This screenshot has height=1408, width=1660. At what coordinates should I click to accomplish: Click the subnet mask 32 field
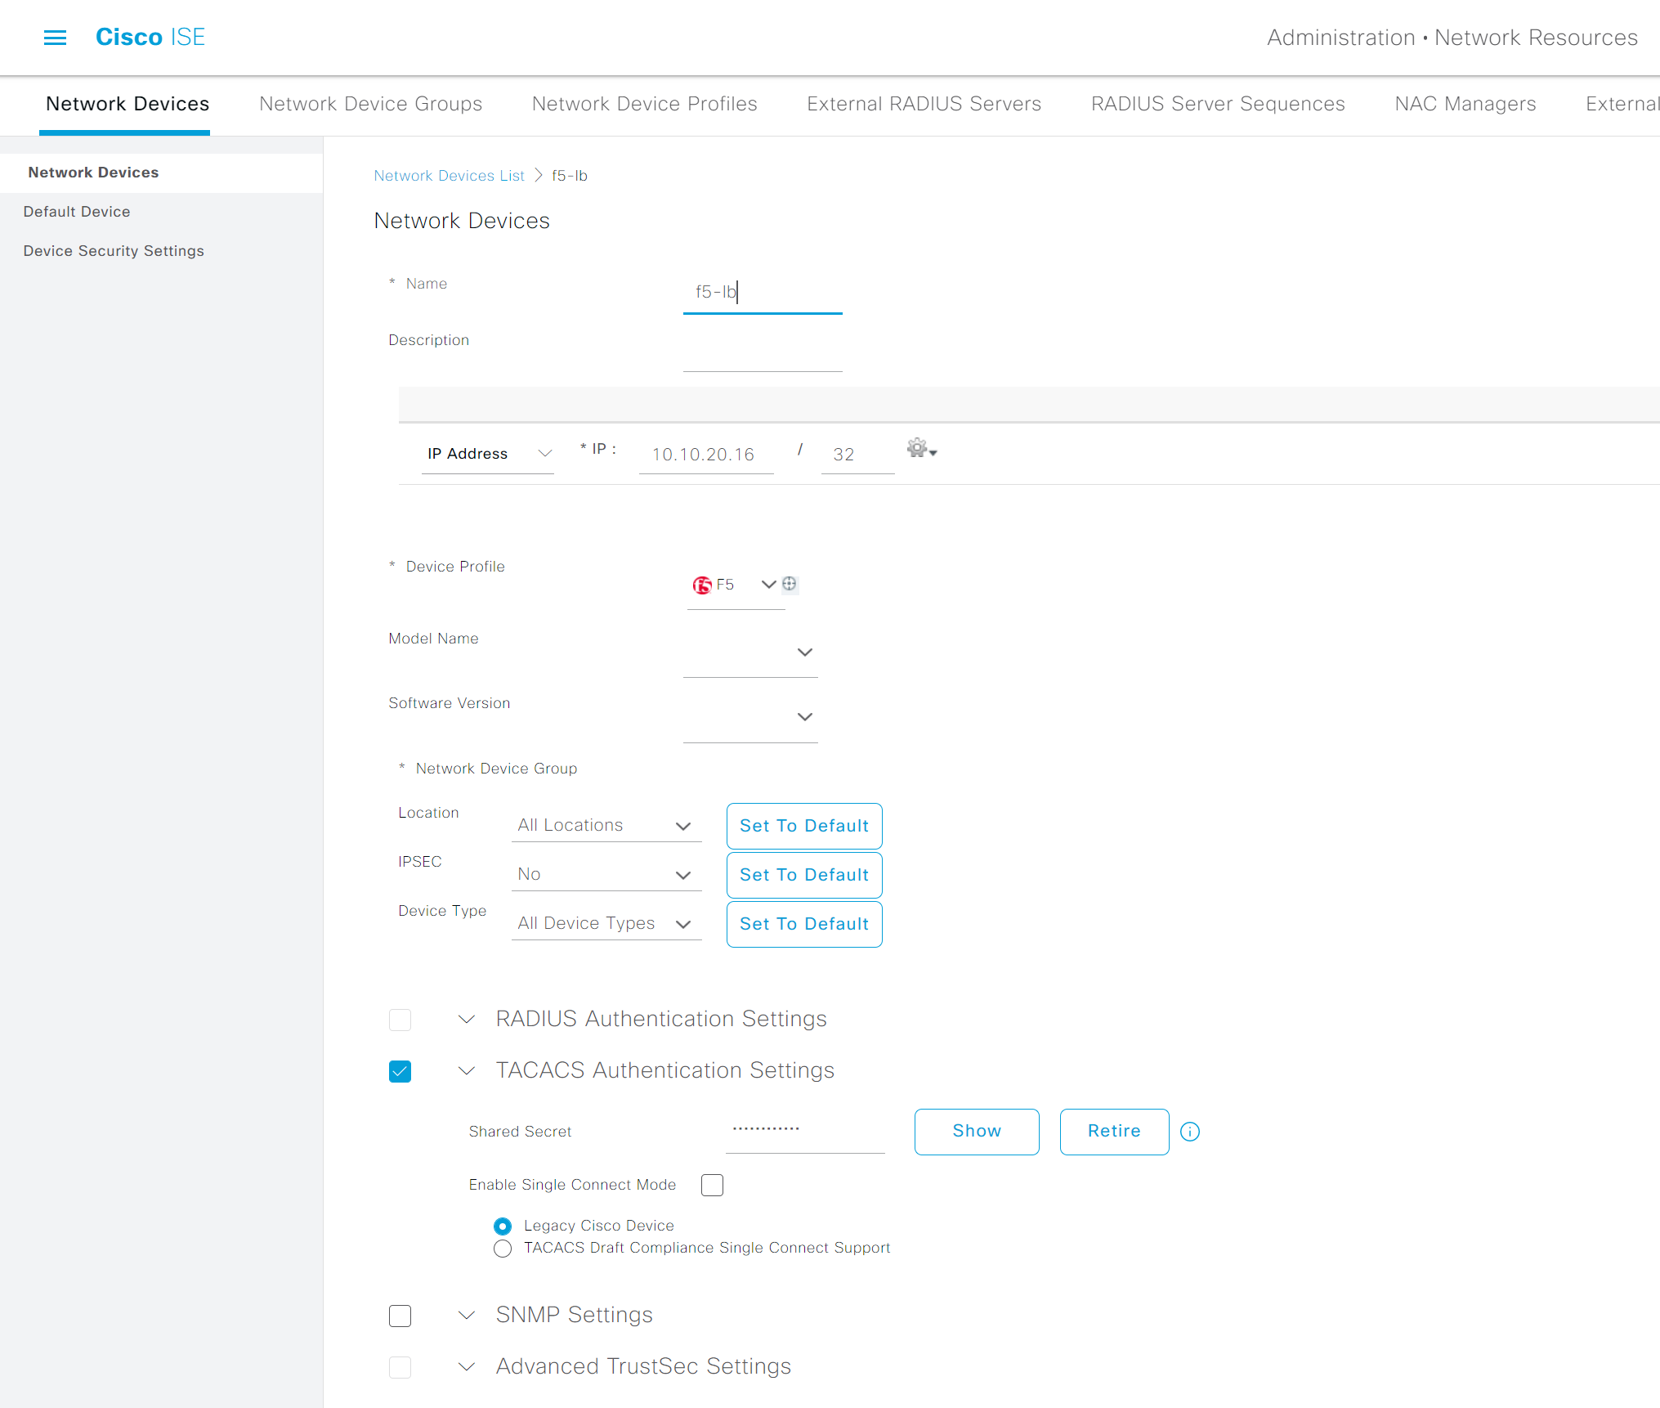coord(857,455)
